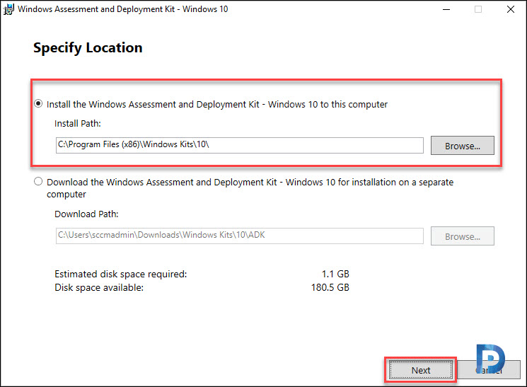Browse for the download path location

coord(462,236)
